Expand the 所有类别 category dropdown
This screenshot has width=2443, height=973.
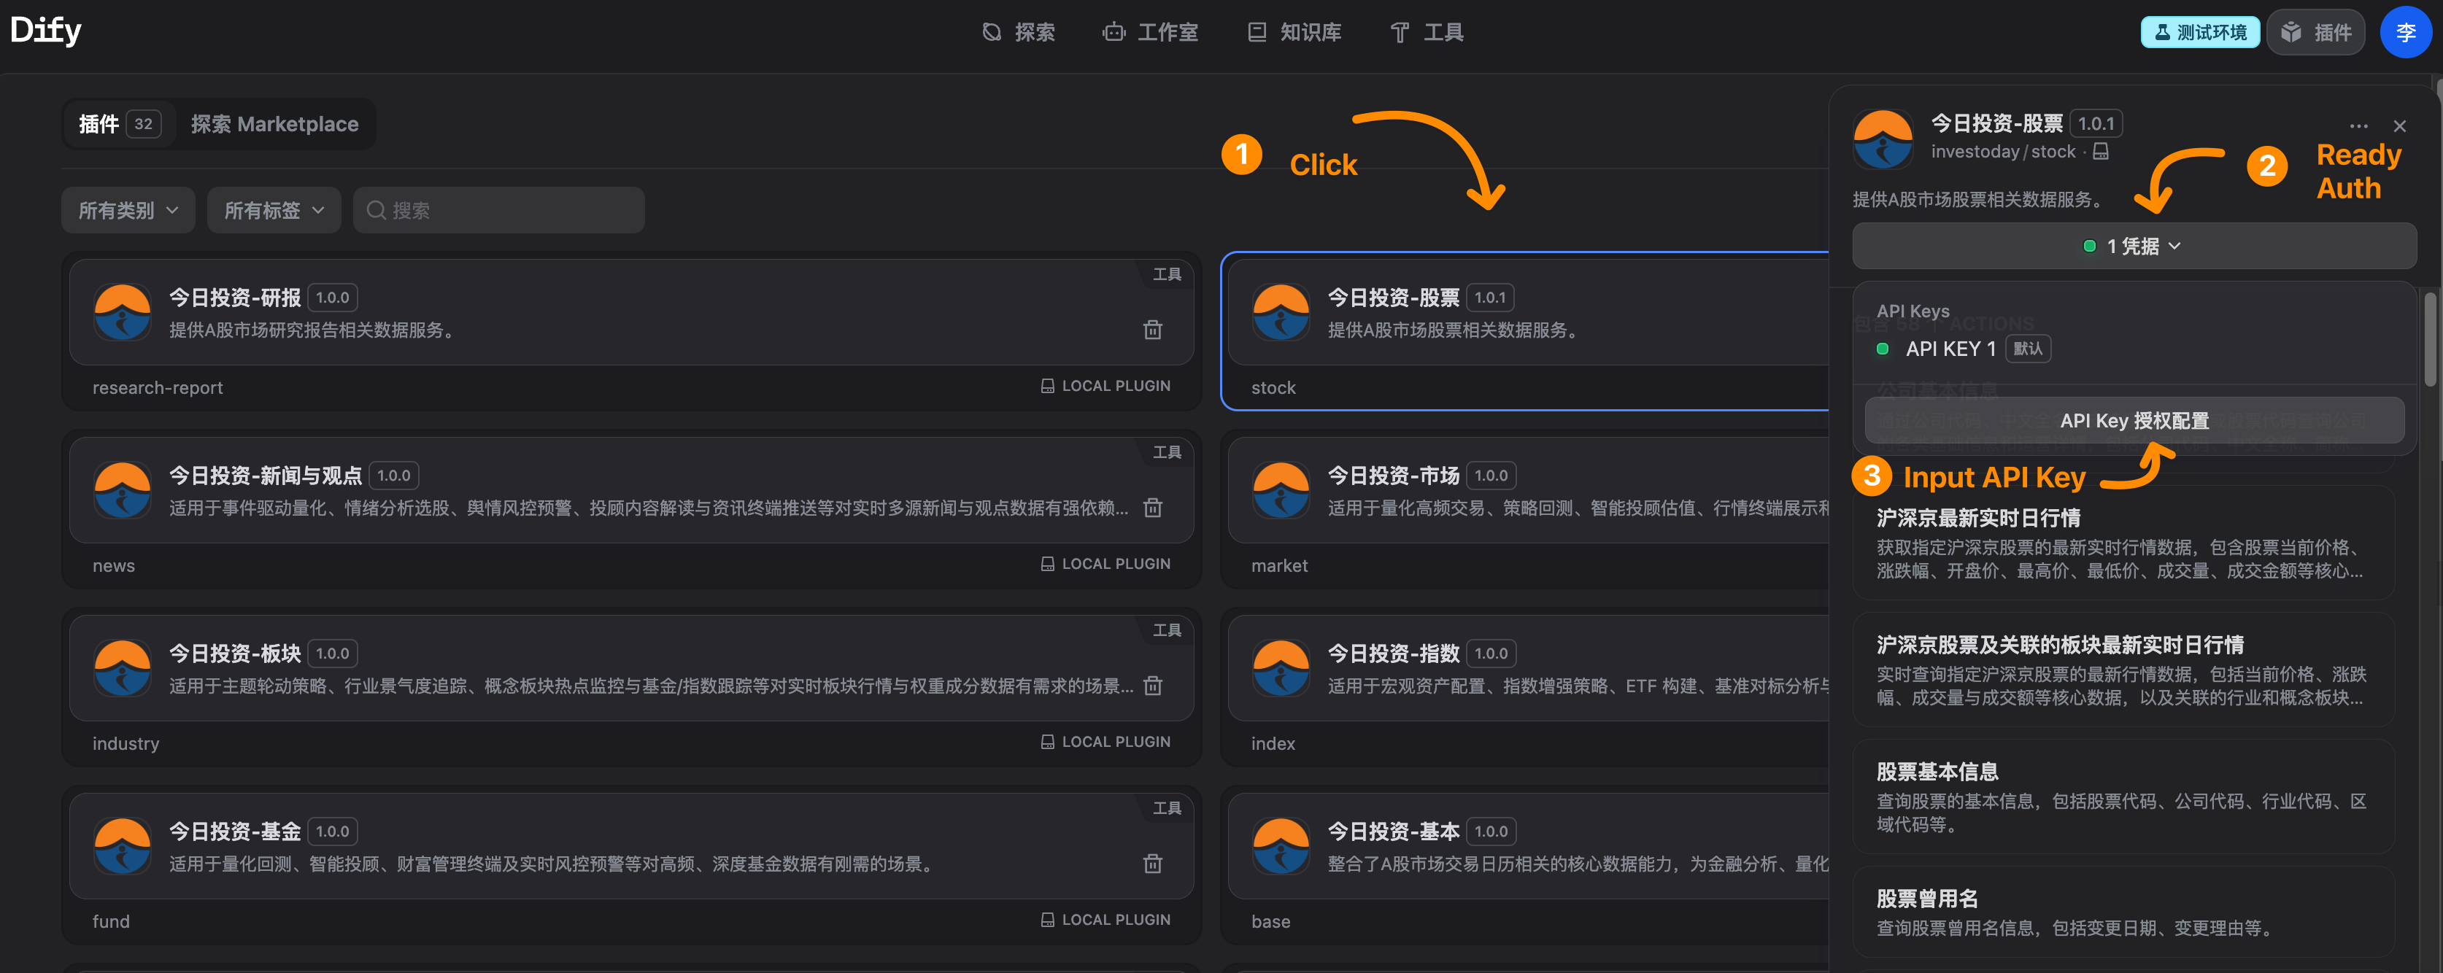click(x=128, y=211)
